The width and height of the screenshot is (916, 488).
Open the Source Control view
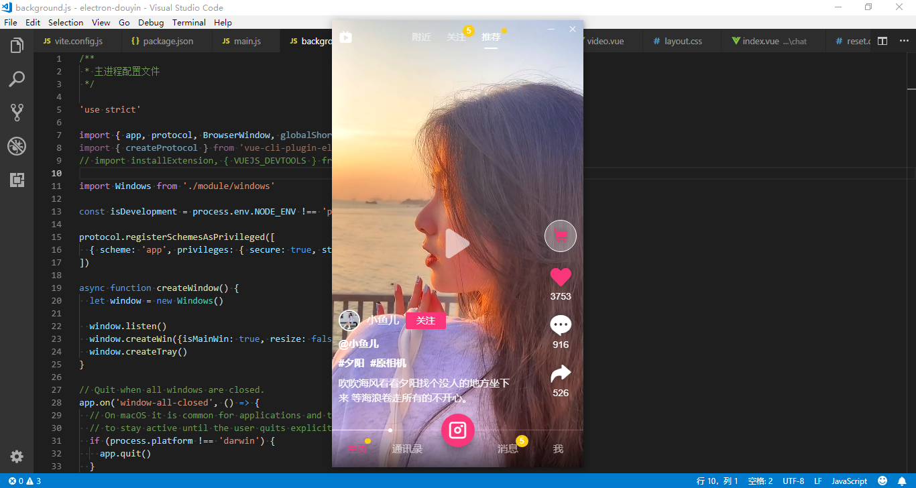(x=17, y=112)
